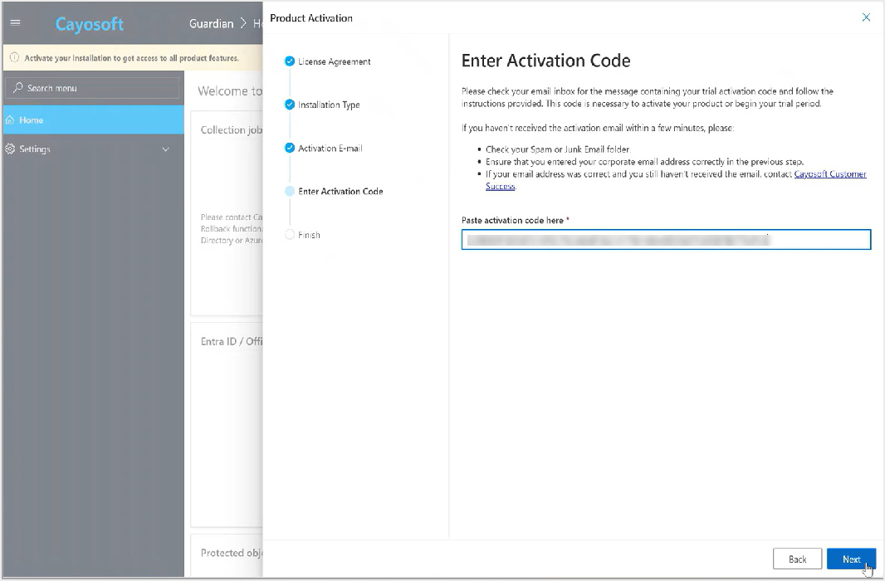Click the search magnifier icon
Screen dimensions: 885x581
coord(18,88)
